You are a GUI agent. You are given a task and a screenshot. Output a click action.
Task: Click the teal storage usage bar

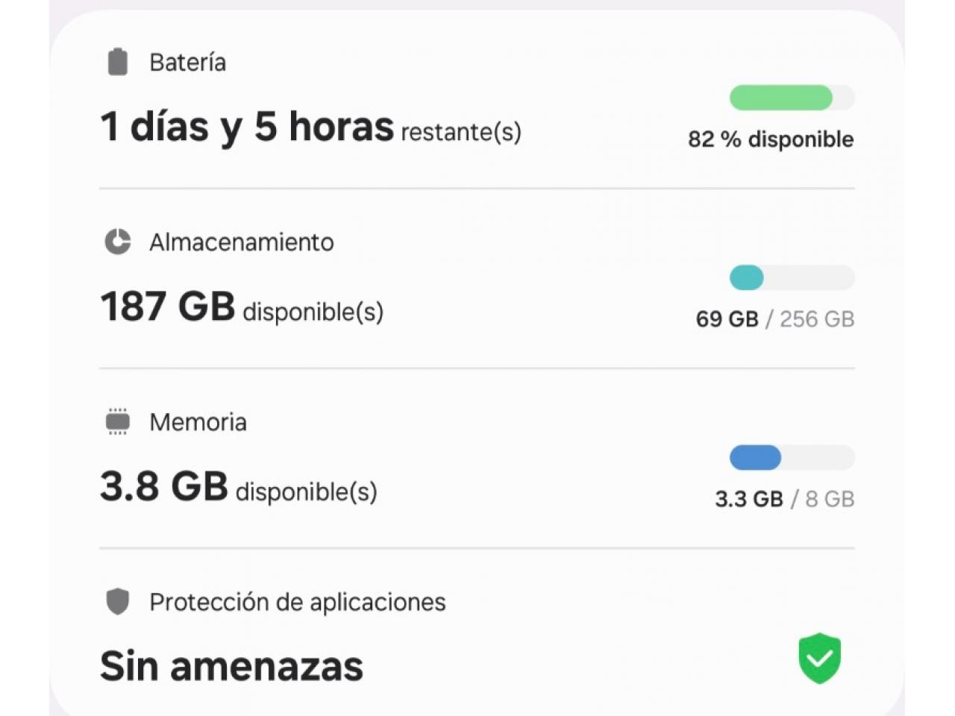pyautogui.click(x=792, y=277)
